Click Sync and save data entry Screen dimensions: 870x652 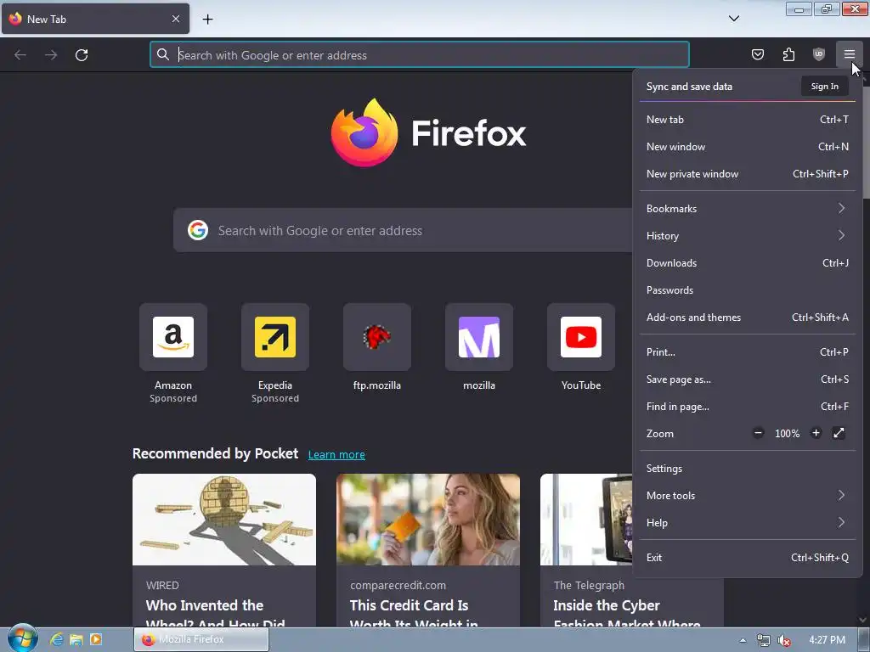689,87
